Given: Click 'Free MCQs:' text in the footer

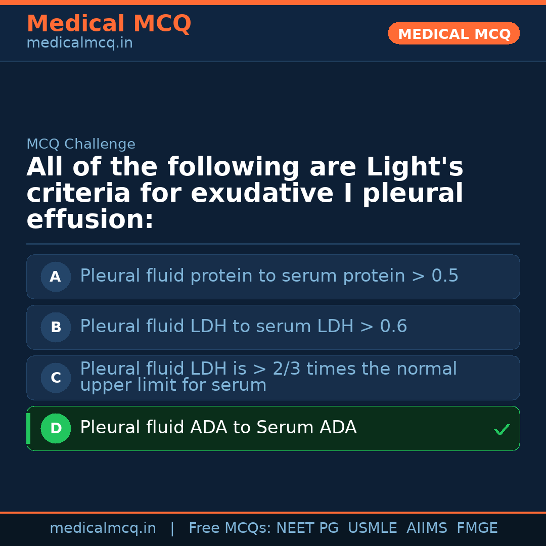Looking at the screenshot, I should tap(230, 528).
